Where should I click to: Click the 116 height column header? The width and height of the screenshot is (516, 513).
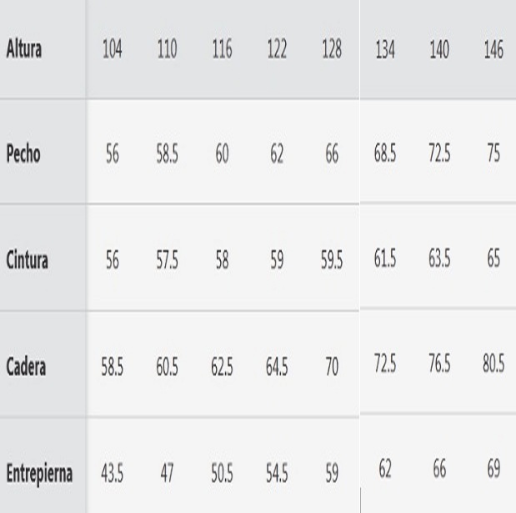pos(223,49)
